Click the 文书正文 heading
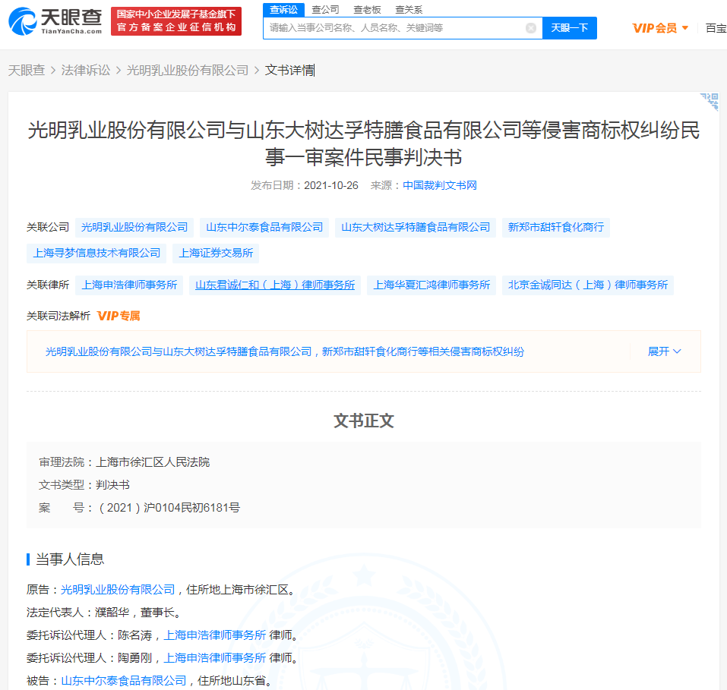The width and height of the screenshot is (727, 690). [x=363, y=421]
